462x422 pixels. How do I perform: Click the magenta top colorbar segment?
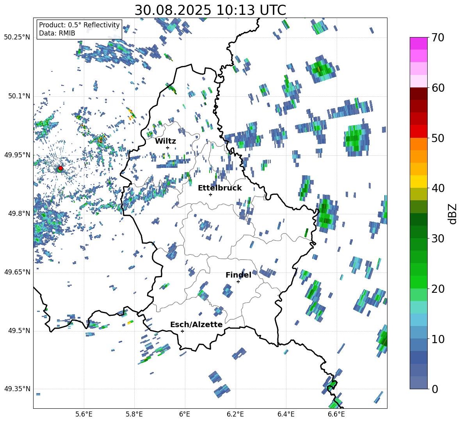point(418,43)
